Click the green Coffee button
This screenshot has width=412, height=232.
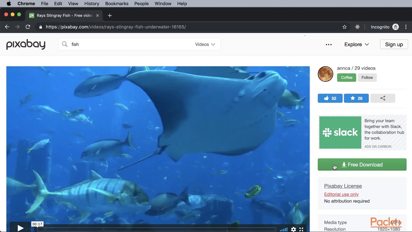point(347,77)
